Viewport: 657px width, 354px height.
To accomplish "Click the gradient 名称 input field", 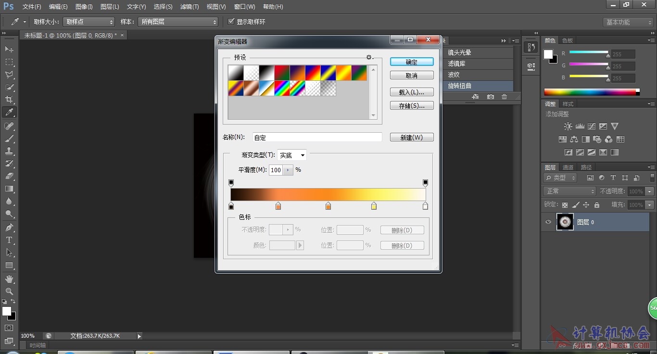I will click(x=317, y=138).
